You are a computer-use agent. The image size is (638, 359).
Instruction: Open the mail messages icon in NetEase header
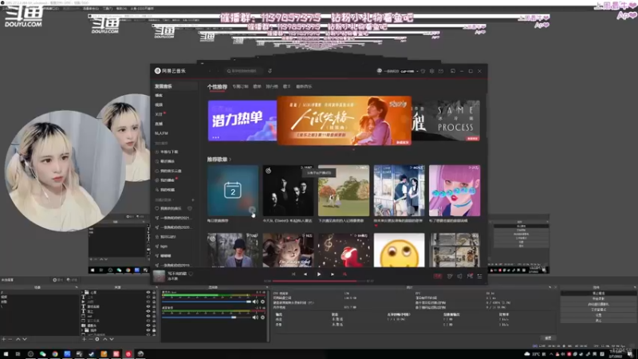[441, 71]
